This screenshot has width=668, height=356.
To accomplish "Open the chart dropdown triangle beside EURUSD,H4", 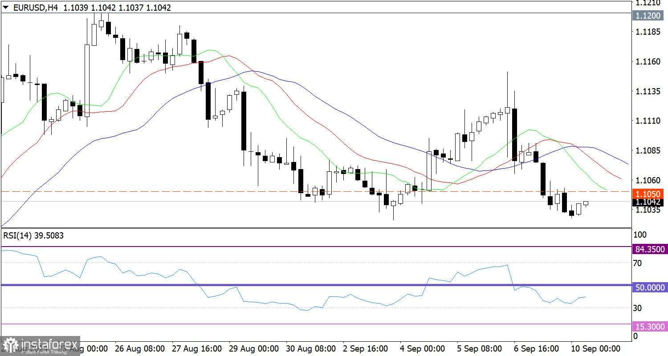I will coord(6,8).
